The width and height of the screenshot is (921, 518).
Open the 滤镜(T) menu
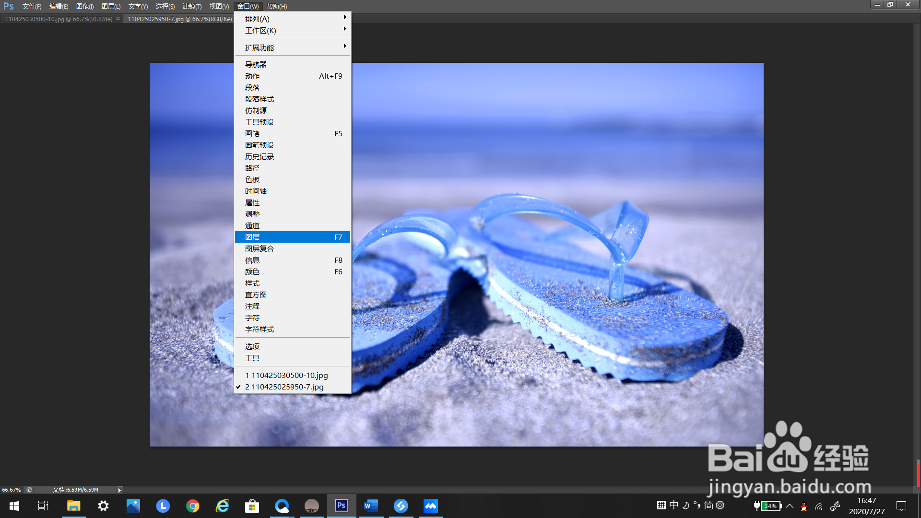click(x=192, y=6)
